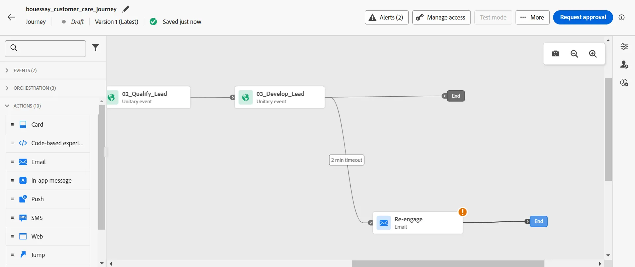The width and height of the screenshot is (635, 267).
Task: Choose the Web action icon
Action: pos(23,236)
